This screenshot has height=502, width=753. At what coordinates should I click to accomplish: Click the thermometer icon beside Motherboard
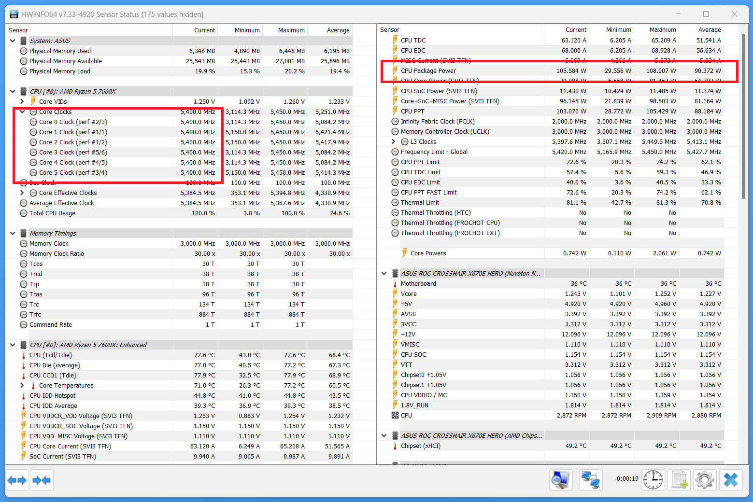(x=395, y=283)
